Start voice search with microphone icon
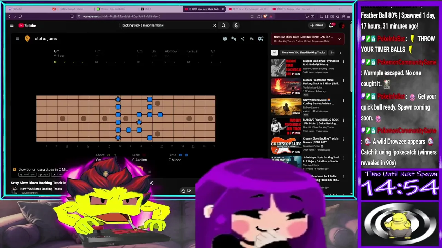442x248 pixels. pyautogui.click(x=236, y=25)
